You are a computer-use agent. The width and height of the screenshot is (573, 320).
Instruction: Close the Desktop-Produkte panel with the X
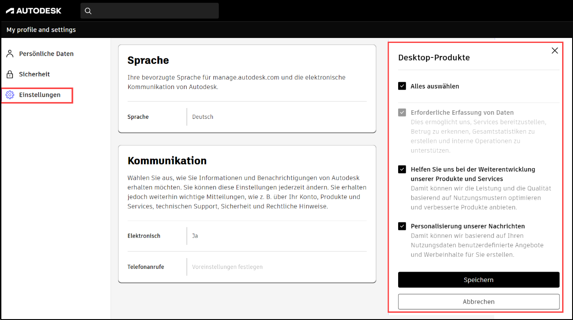[554, 50]
